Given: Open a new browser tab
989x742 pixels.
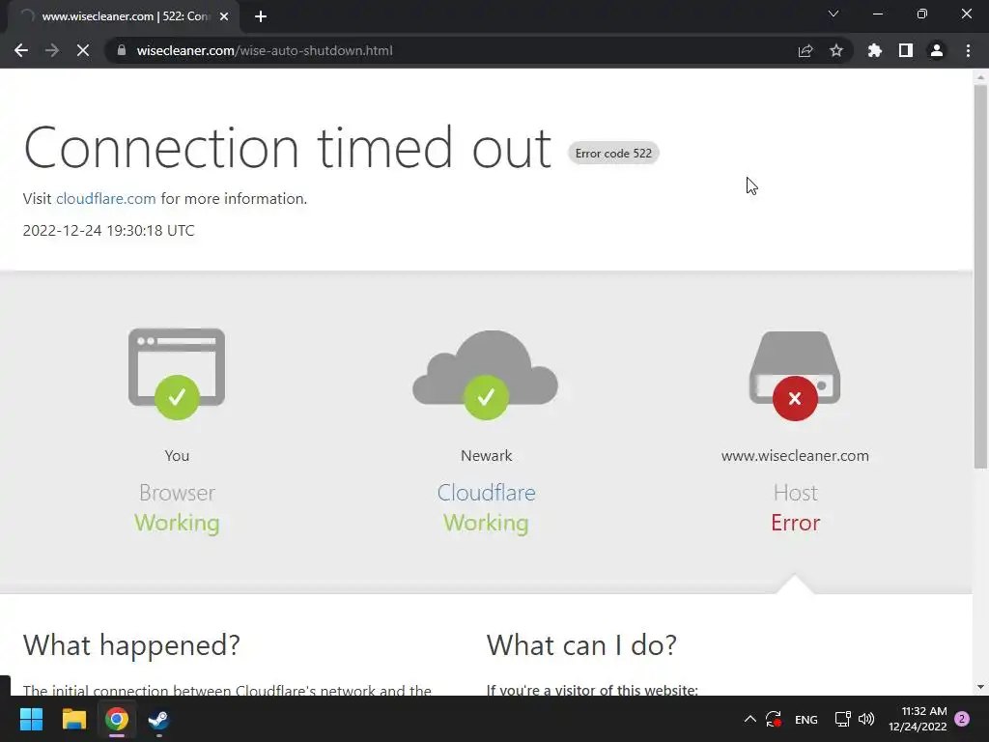Looking at the screenshot, I should [x=261, y=16].
